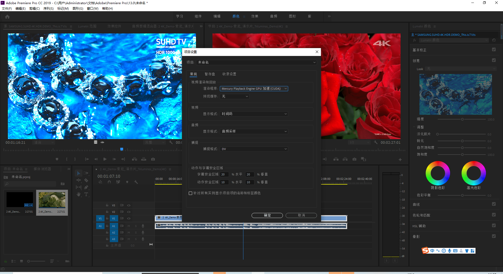Screen dimensions: 503x274
Task: Click Drag Video Only filmstrip icon
Action: pyautogui.click(x=96, y=142)
